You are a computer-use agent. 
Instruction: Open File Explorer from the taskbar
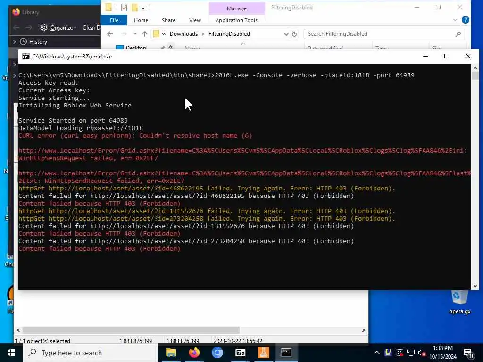click(171, 353)
